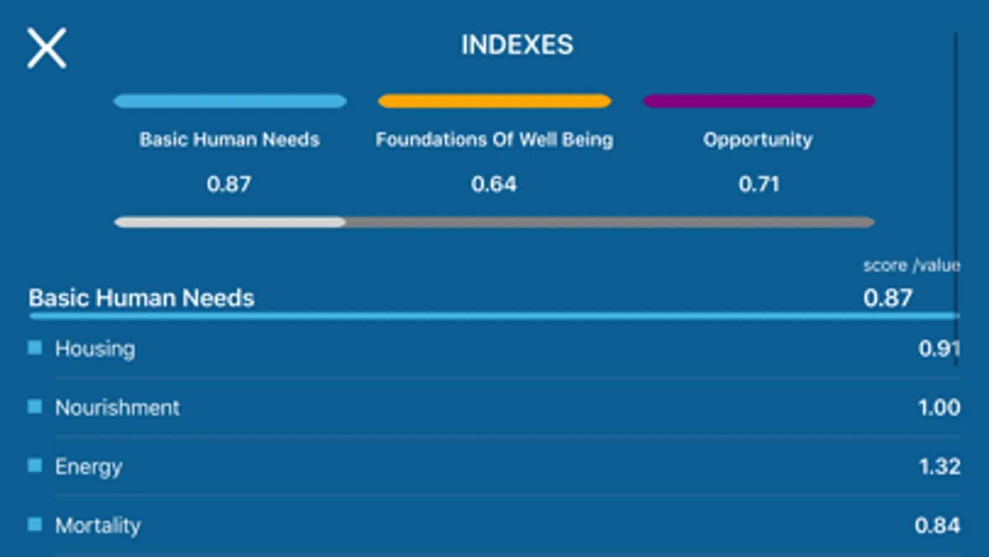Screen dimensions: 989x557
Task: Select the Basic Human Needs tab
Action: point(229,139)
